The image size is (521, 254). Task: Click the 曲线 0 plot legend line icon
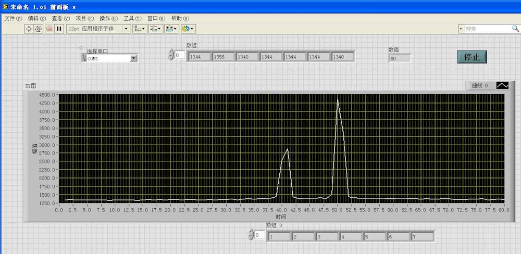[502, 86]
